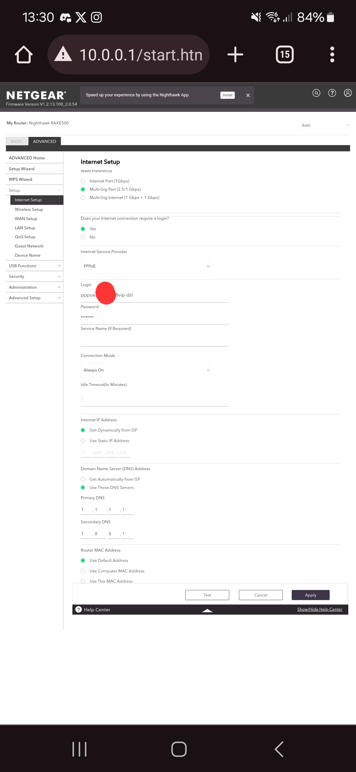Switch to the BASIC tab
The width and height of the screenshot is (356, 772).
point(16,142)
